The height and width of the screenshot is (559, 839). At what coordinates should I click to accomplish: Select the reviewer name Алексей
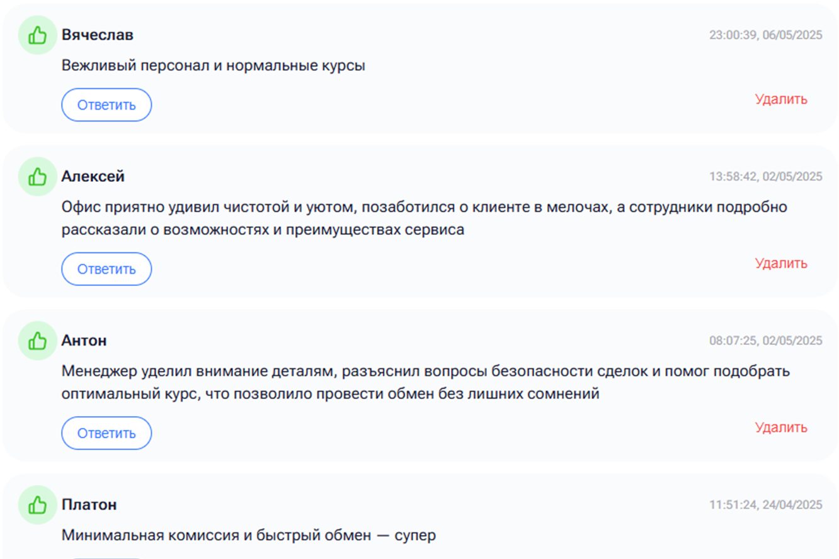coord(93,177)
